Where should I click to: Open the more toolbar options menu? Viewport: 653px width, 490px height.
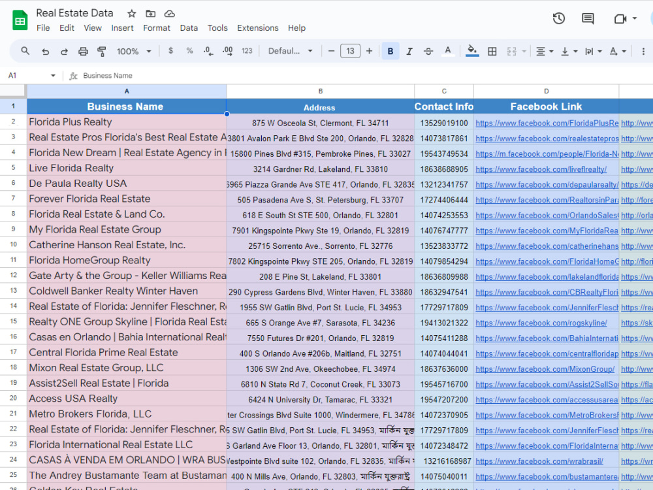(x=643, y=51)
